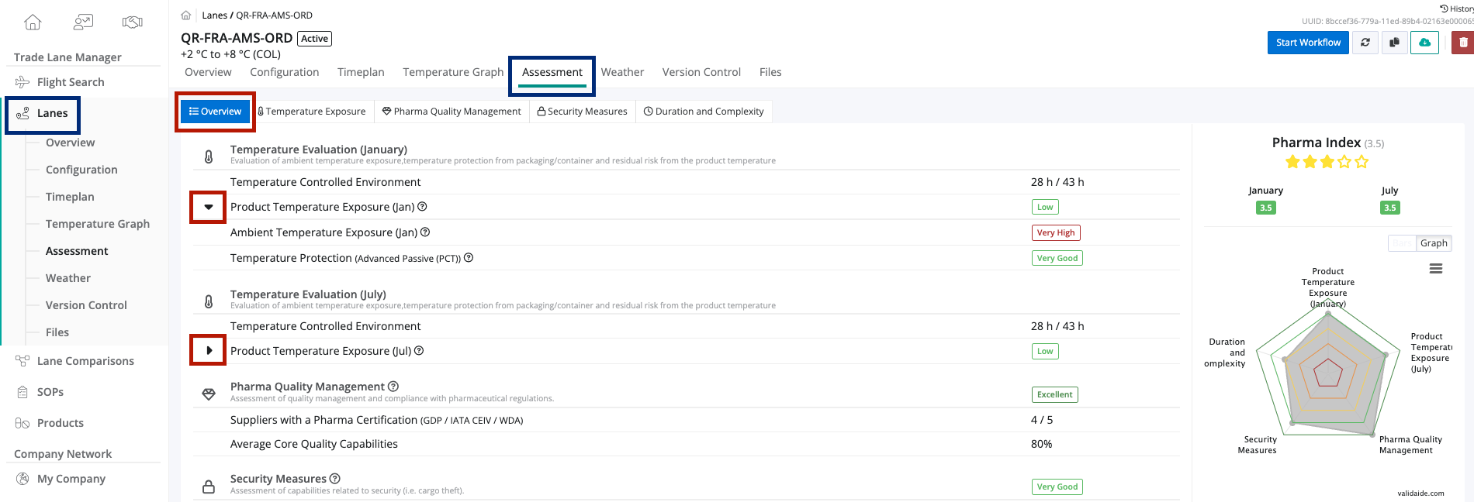1474x502 pixels.
Task: Open the Temperature Graph top tab
Action: click(453, 72)
